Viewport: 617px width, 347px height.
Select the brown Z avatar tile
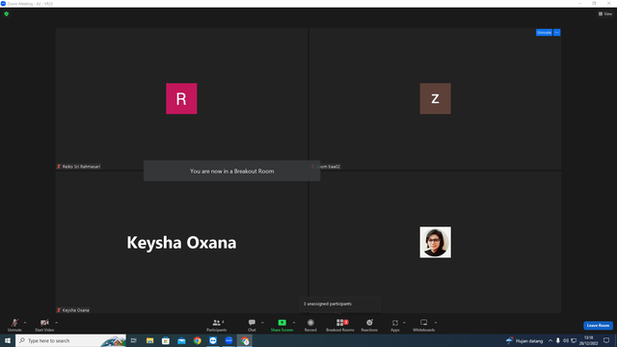point(435,98)
